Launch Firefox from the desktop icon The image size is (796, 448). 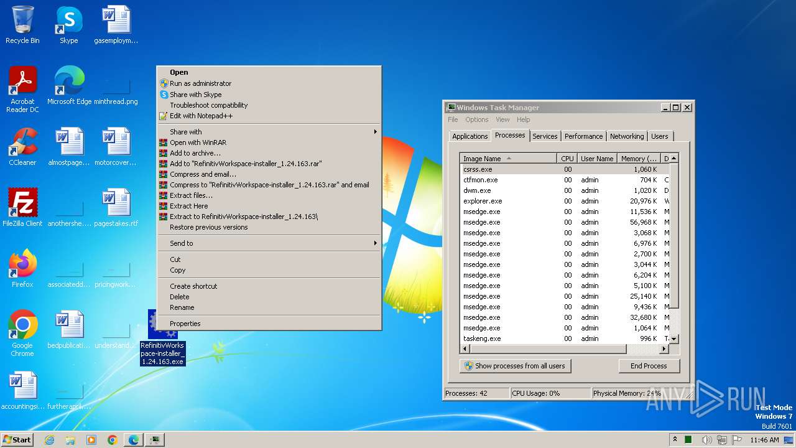pos(22,269)
